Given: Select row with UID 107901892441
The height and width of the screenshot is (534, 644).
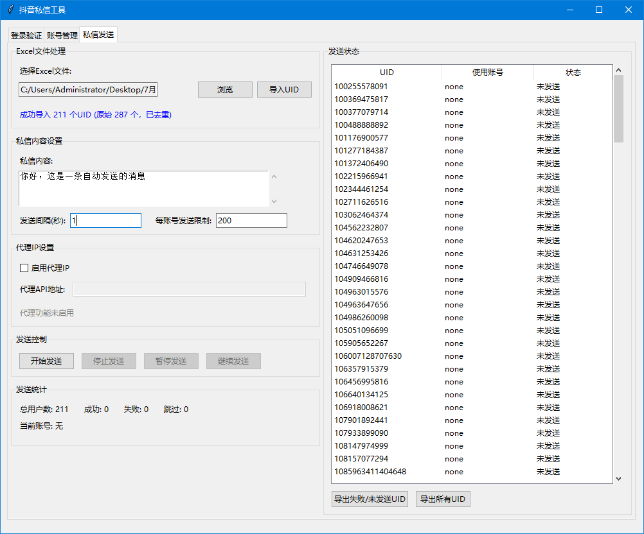Looking at the screenshot, I should [x=472, y=420].
